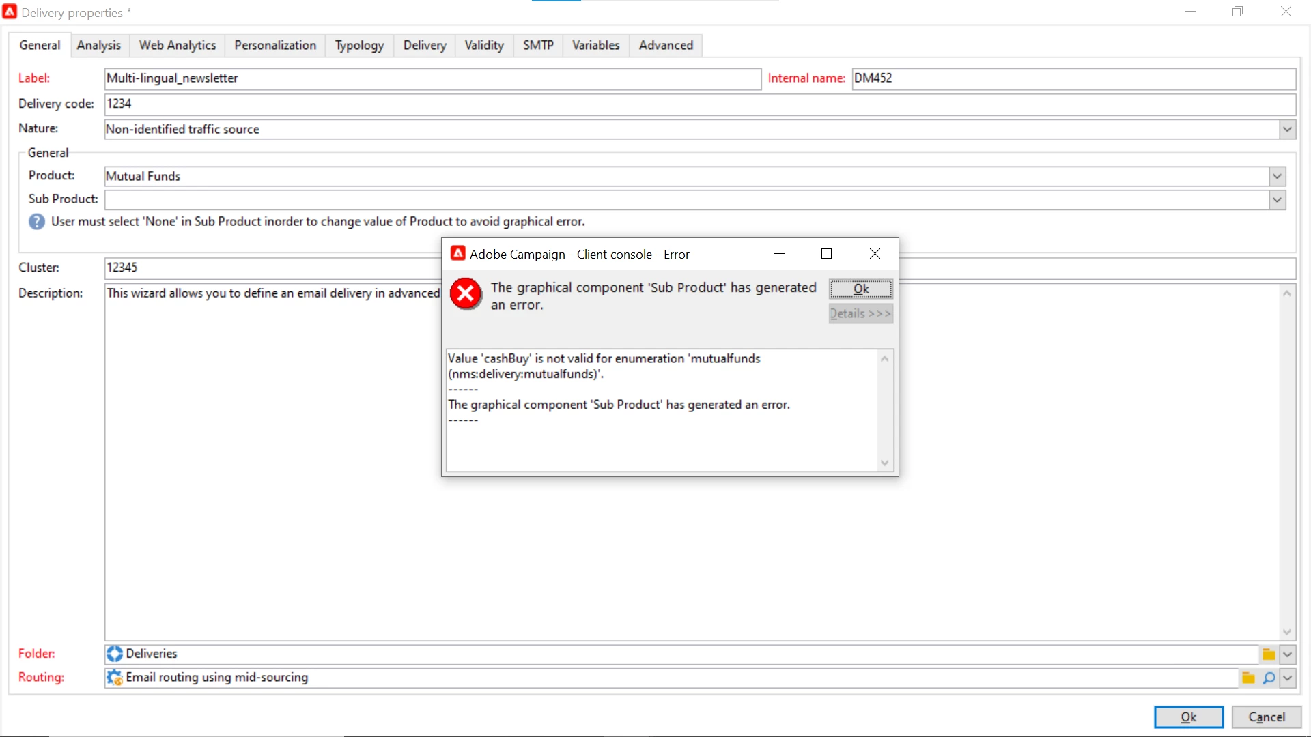Click the folder icon in Folder row
The height and width of the screenshot is (737, 1311).
1269,654
